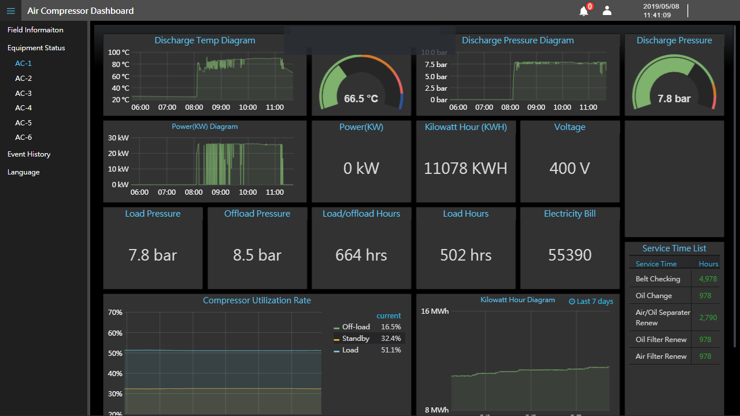The width and height of the screenshot is (740, 416).
Task: Click the 55390 electricity bill value
Action: point(570,255)
